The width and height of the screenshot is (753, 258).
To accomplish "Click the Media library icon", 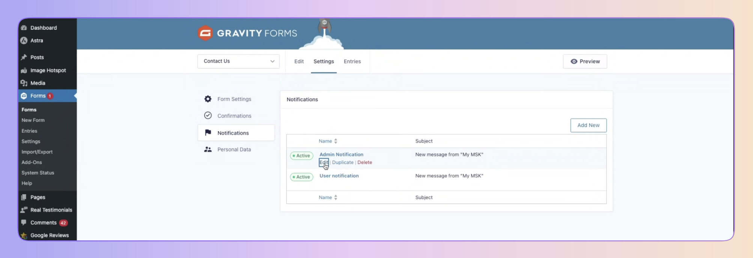I will (x=24, y=83).
